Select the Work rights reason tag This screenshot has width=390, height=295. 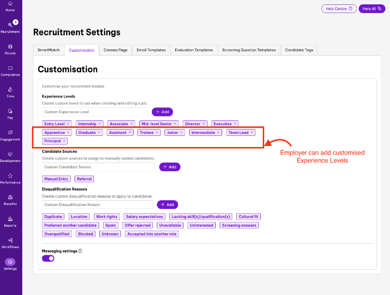pos(107,217)
